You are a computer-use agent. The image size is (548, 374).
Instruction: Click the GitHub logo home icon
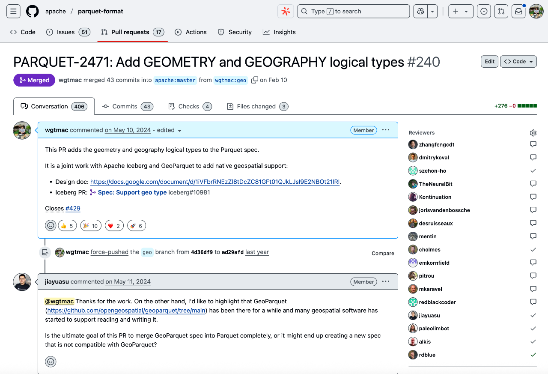point(33,12)
